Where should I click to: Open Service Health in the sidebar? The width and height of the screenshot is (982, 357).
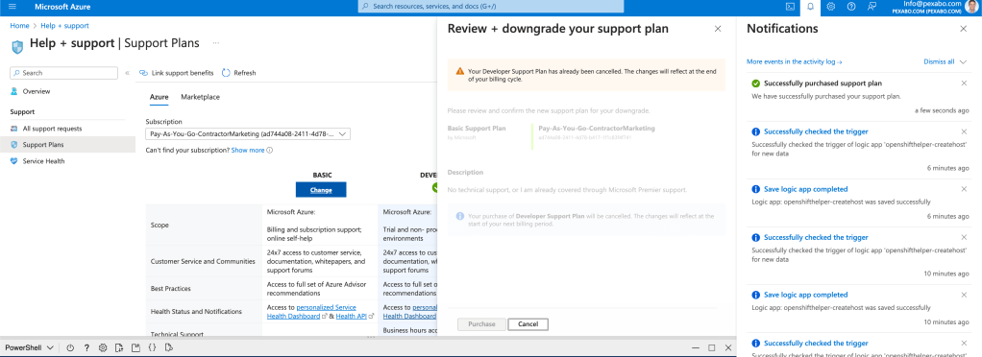[x=43, y=160]
